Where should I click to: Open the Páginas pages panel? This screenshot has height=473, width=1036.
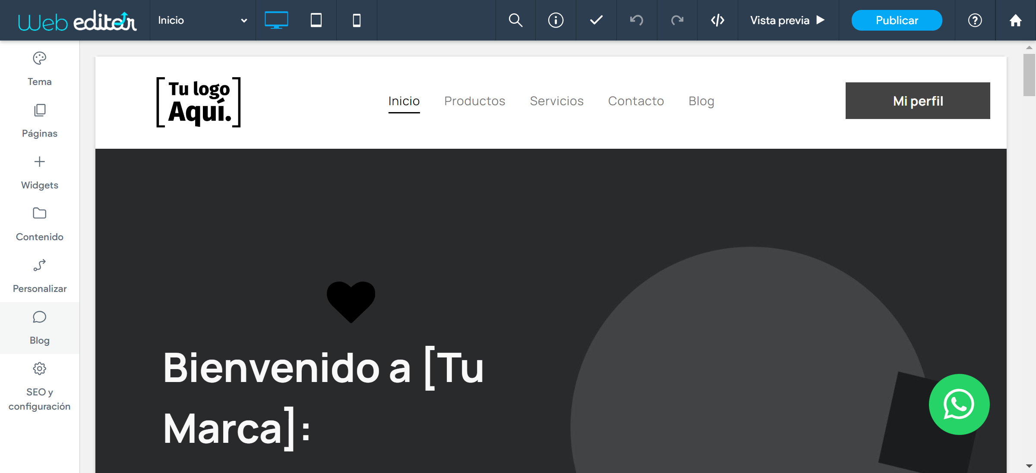(39, 121)
